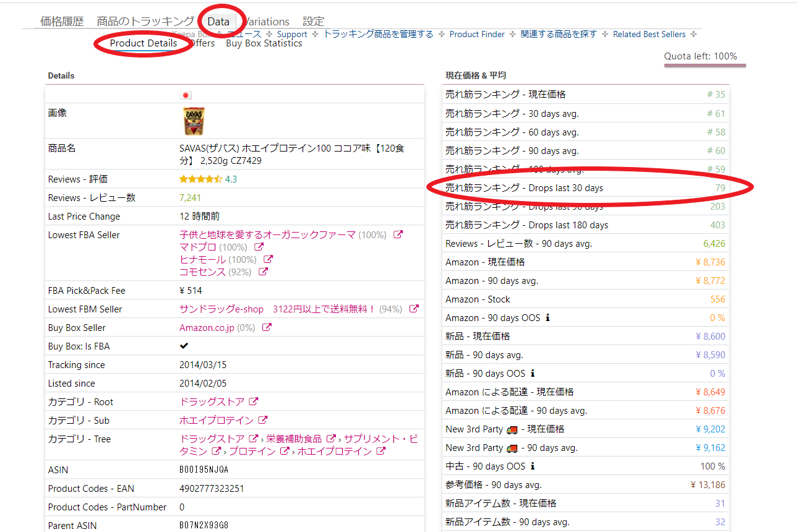Open ホエイプロテイン link in カテゴリ - Sub row
The height and width of the screenshot is (532, 798).
[x=217, y=420]
